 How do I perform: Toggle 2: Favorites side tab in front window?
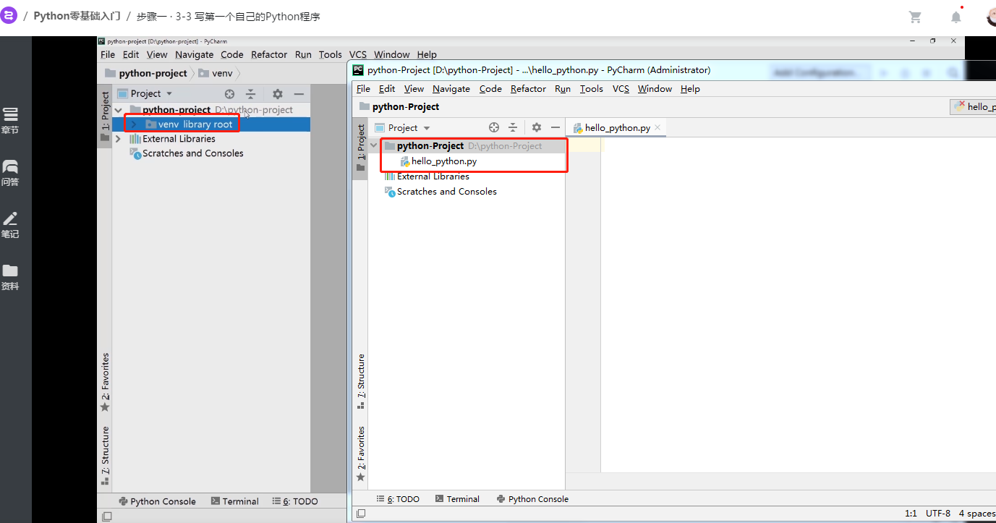(x=361, y=454)
